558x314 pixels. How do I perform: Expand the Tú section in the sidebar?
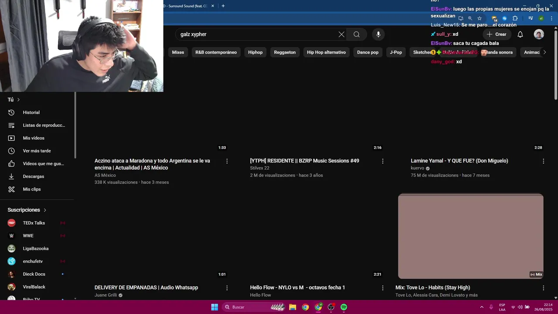click(x=14, y=100)
